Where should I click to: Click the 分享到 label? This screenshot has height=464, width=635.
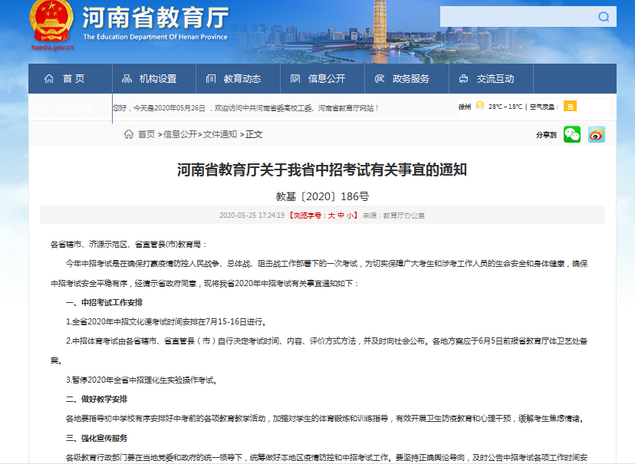pyautogui.click(x=547, y=135)
